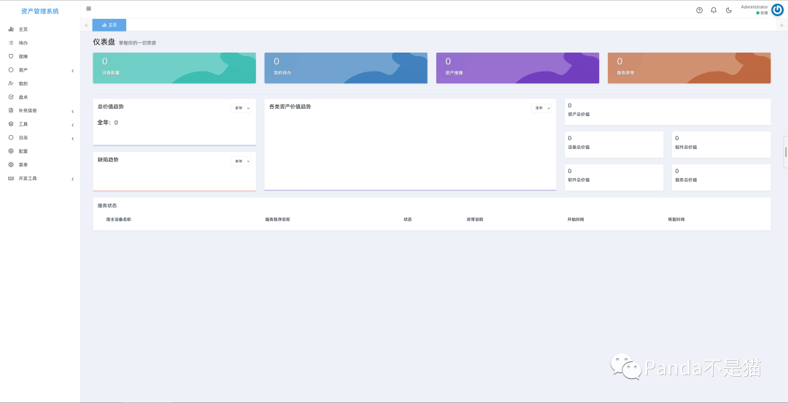Click the 配件总价值 stat card
Screen dimensions: 788x403
click(721, 145)
